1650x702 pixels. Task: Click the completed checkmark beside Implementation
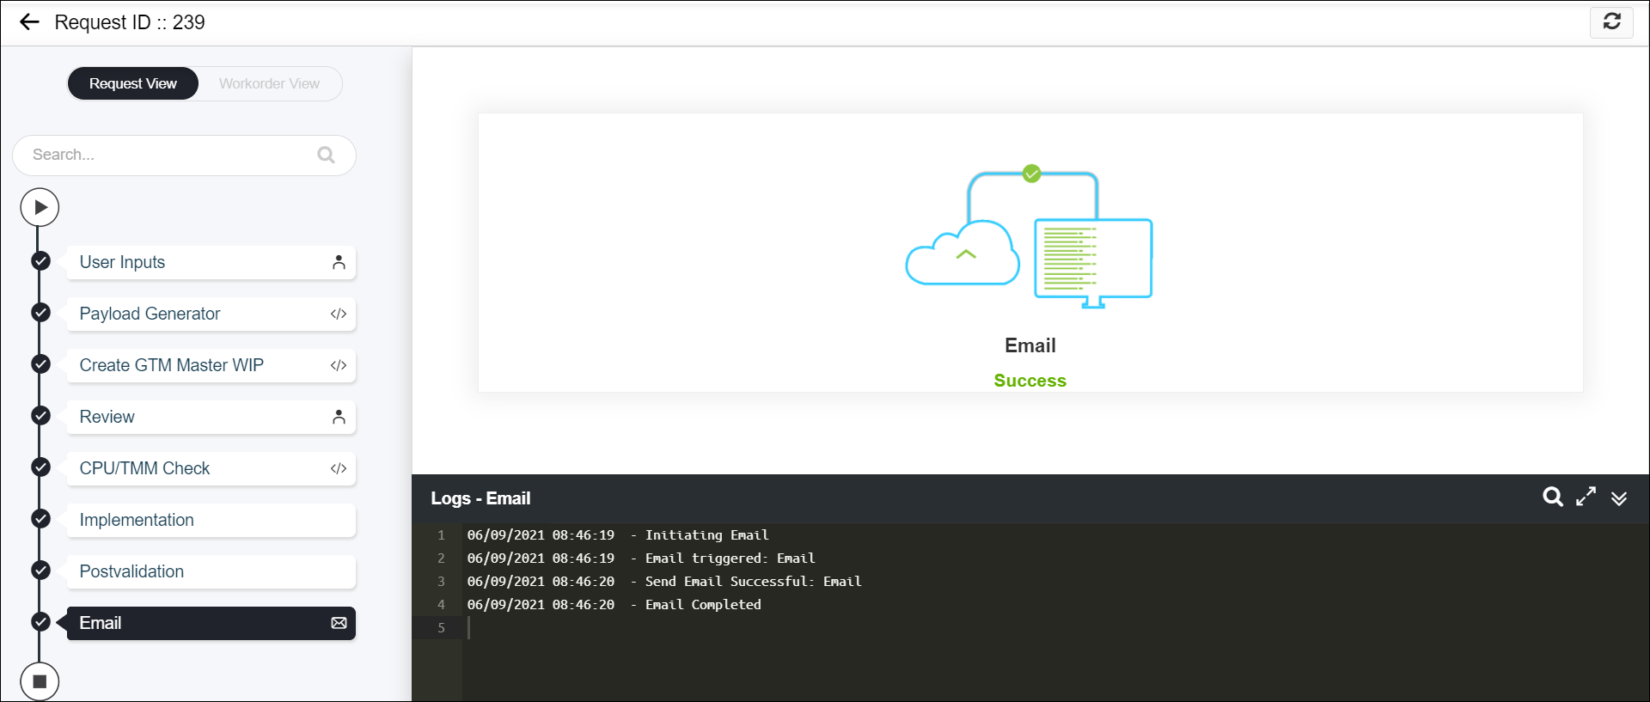[x=40, y=518]
